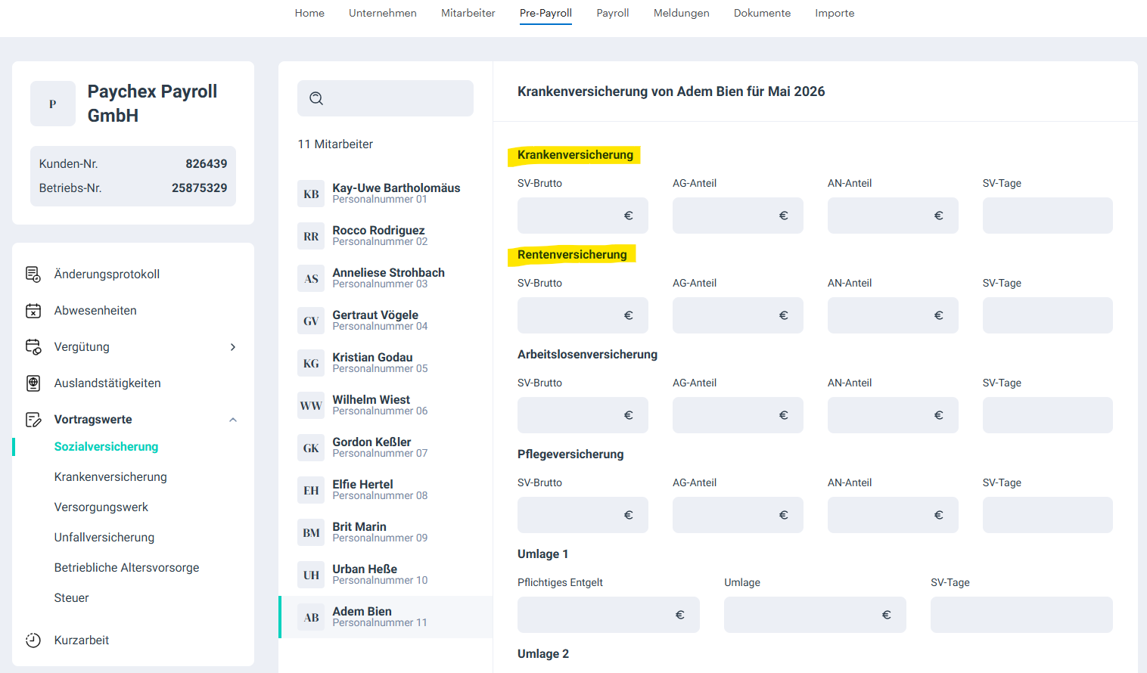This screenshot has height=673, width=1147.
Task: Open the Dokumente tab
Action: (762, 13)
